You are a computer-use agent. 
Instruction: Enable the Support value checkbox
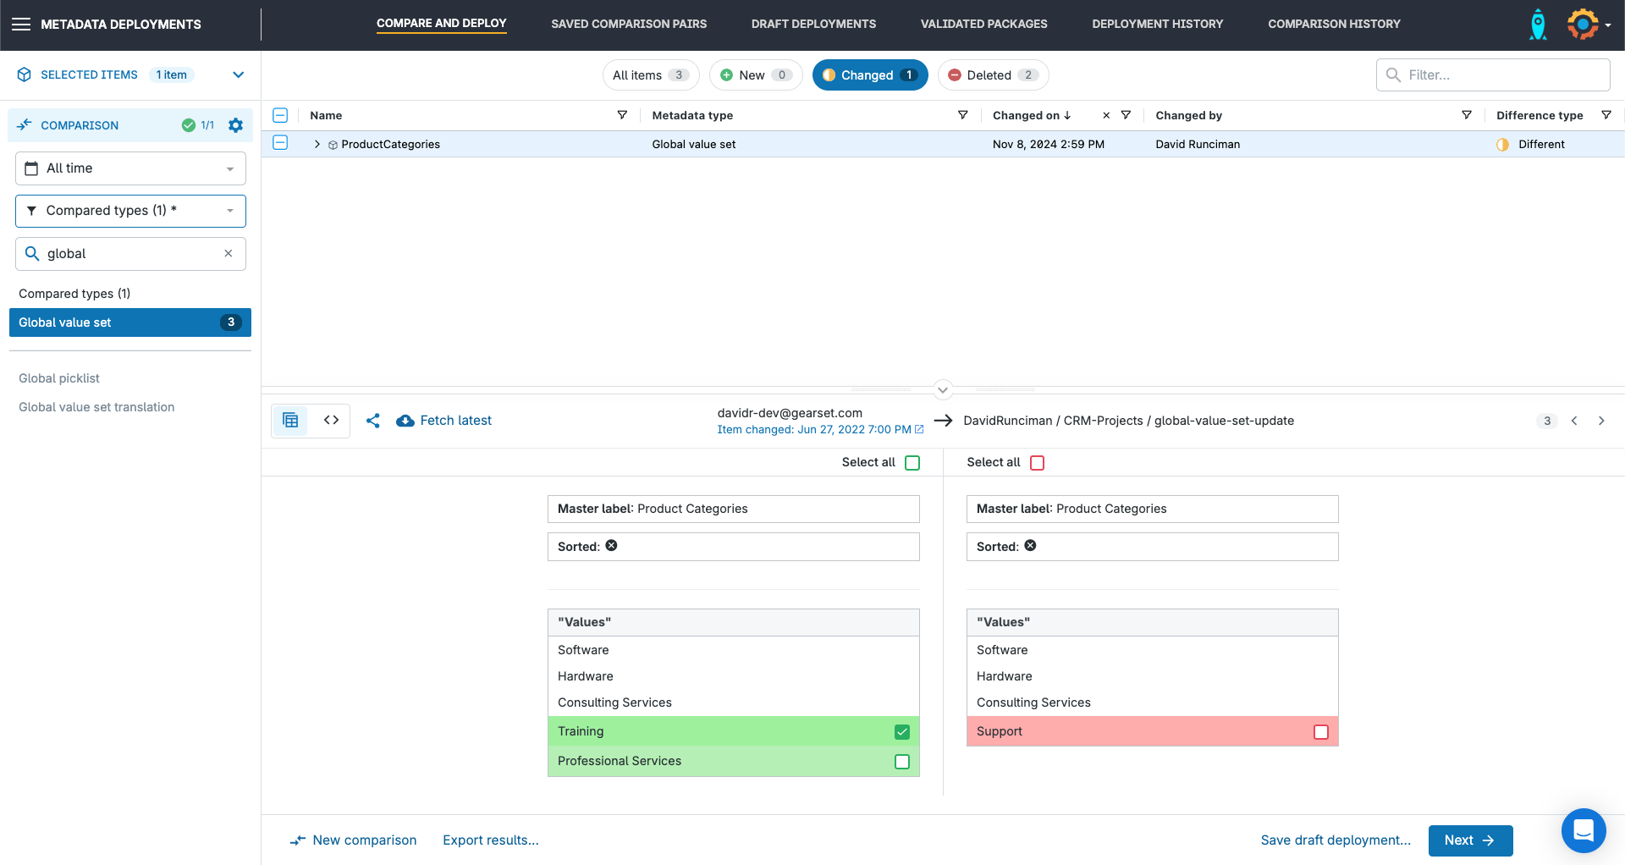click(x=1321, y=731)
